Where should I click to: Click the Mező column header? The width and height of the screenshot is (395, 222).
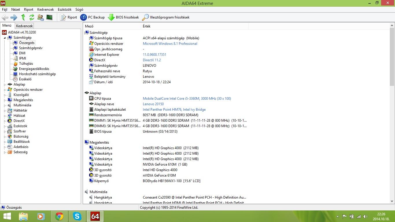(112, 26)
